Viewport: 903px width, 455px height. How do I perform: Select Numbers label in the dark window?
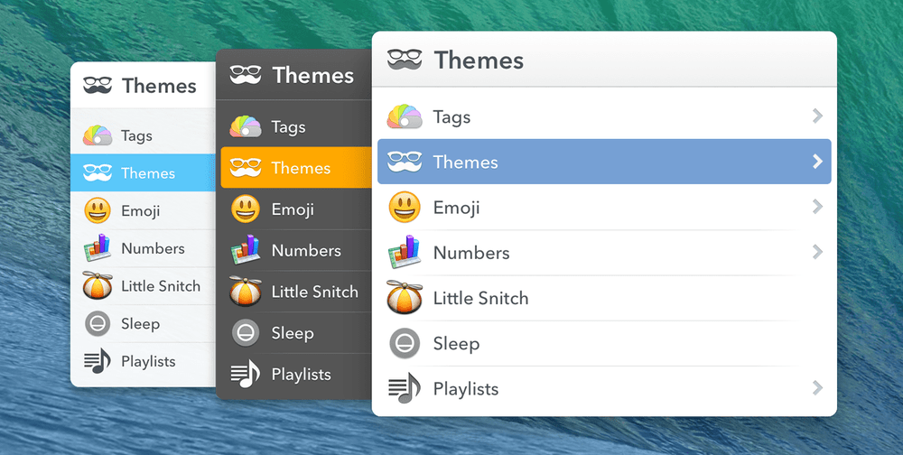306,251
